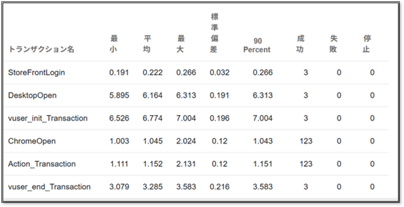The image size is (404, 207).
Task: Click the 標準偏差 column header
Action: 215,33
